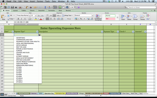Image resolution: width=157 pixels, height=98 pixels.
Task: Expand the Wrap Text dropdown
Action: [72, 15]
